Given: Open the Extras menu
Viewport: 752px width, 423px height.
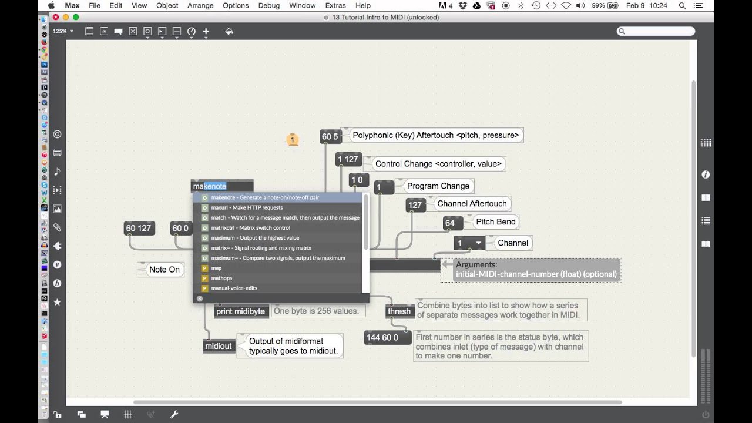Looking at the screenshot, I should click(x=335, y=5).
